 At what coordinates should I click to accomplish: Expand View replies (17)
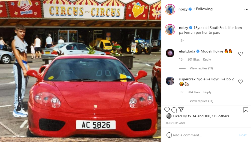(x=201, y=101)
